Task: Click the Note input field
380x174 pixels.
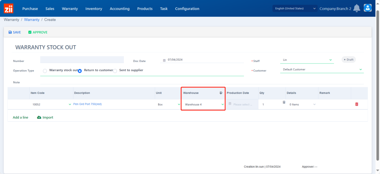Action: (x=202, y=82)
